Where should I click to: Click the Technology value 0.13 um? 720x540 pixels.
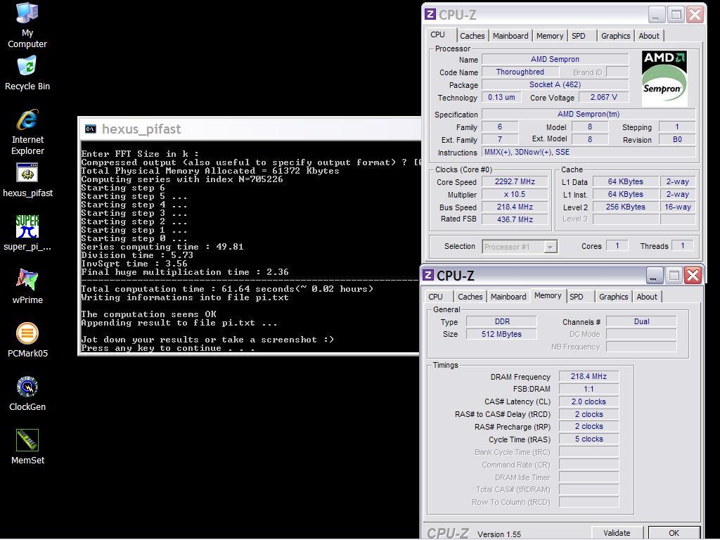pos(501,97)
